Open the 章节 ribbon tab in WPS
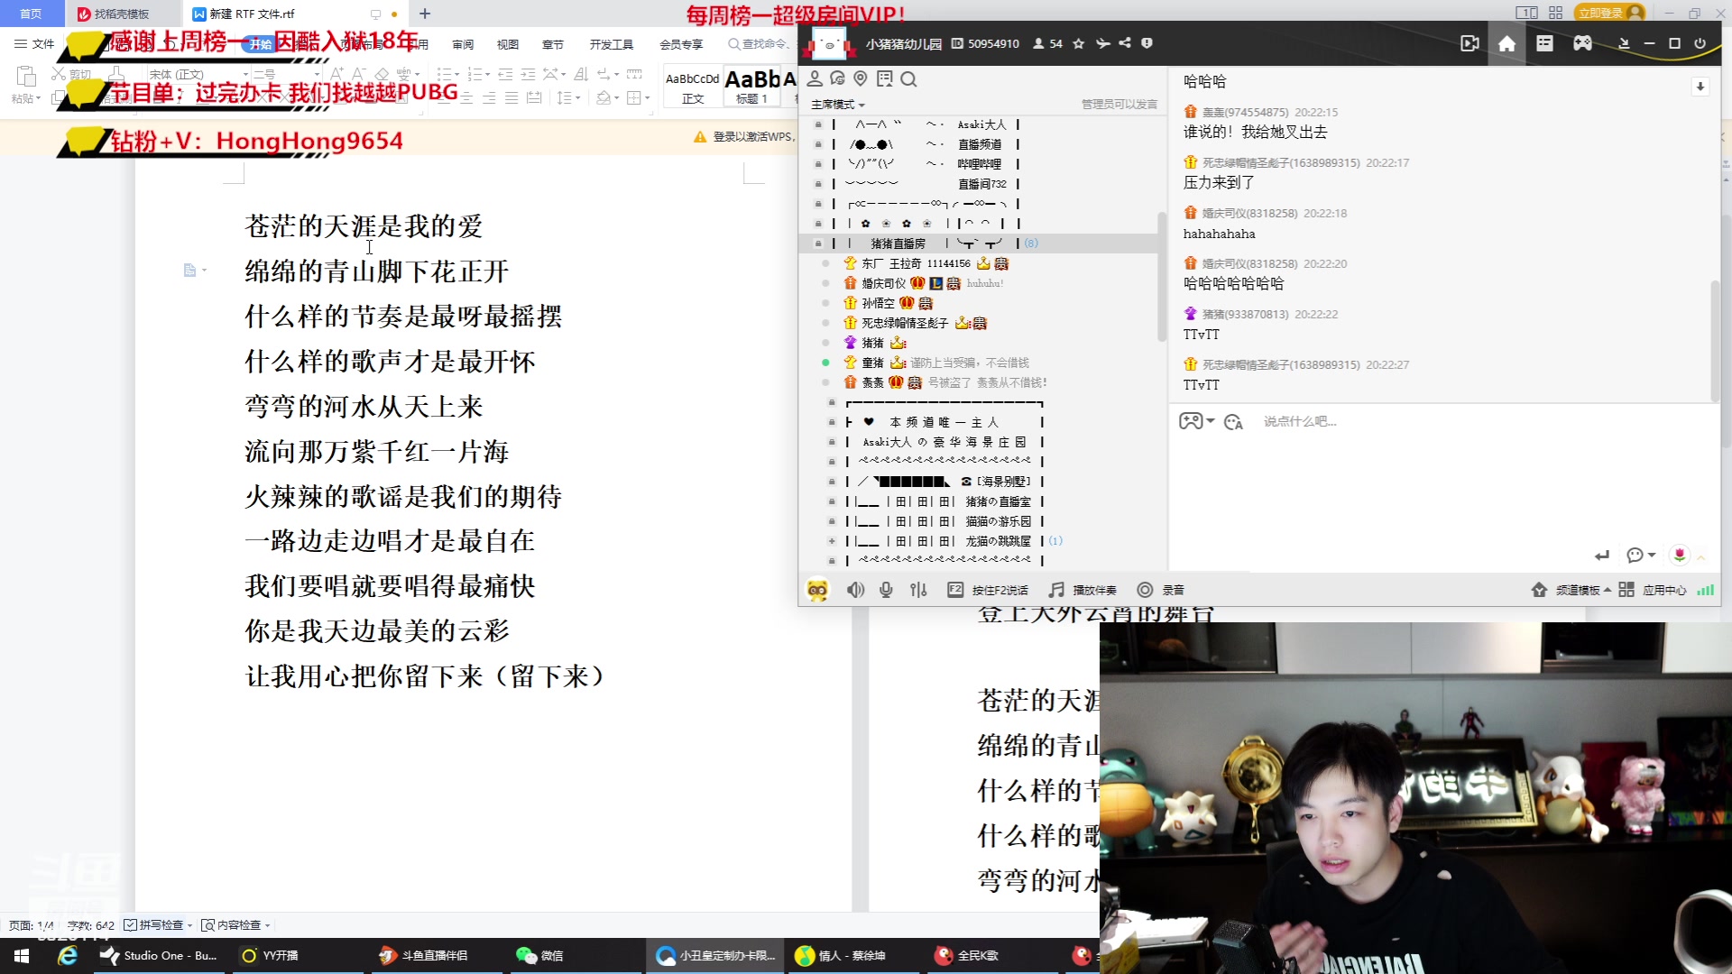Viewport: 1732px width, 974px height. coord(552,44)
